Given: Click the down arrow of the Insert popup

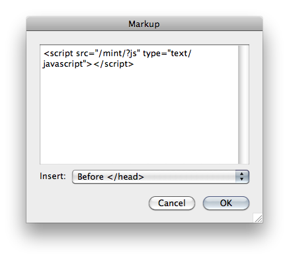Looking at the screenshot, I should [242, 179].
